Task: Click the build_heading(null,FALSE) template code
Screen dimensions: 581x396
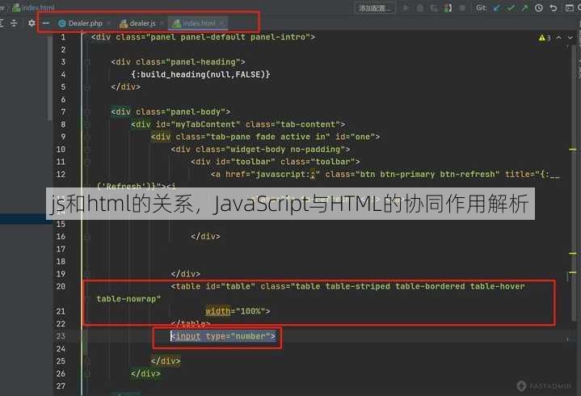Action: click(200, 74)
